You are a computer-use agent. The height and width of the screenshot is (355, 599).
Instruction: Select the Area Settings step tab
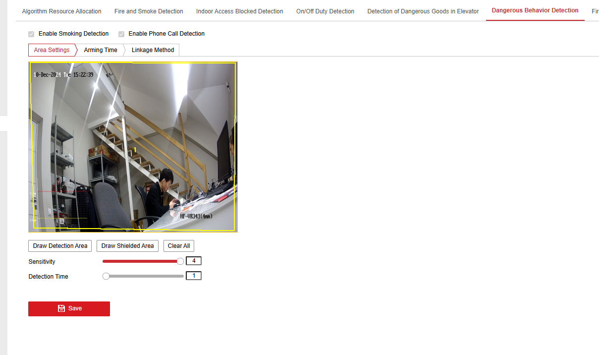pos(52,50)
